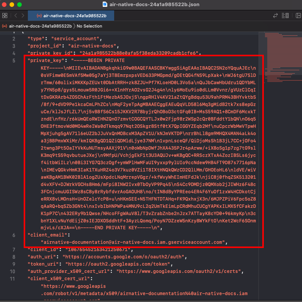302x302 pixels.
Task: Click the No Selection breadcrumb
Action: coord(89,26)
